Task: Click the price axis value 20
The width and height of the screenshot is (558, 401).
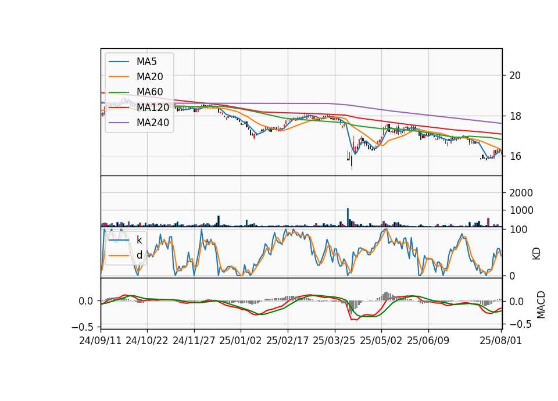Action: point(515,76)
